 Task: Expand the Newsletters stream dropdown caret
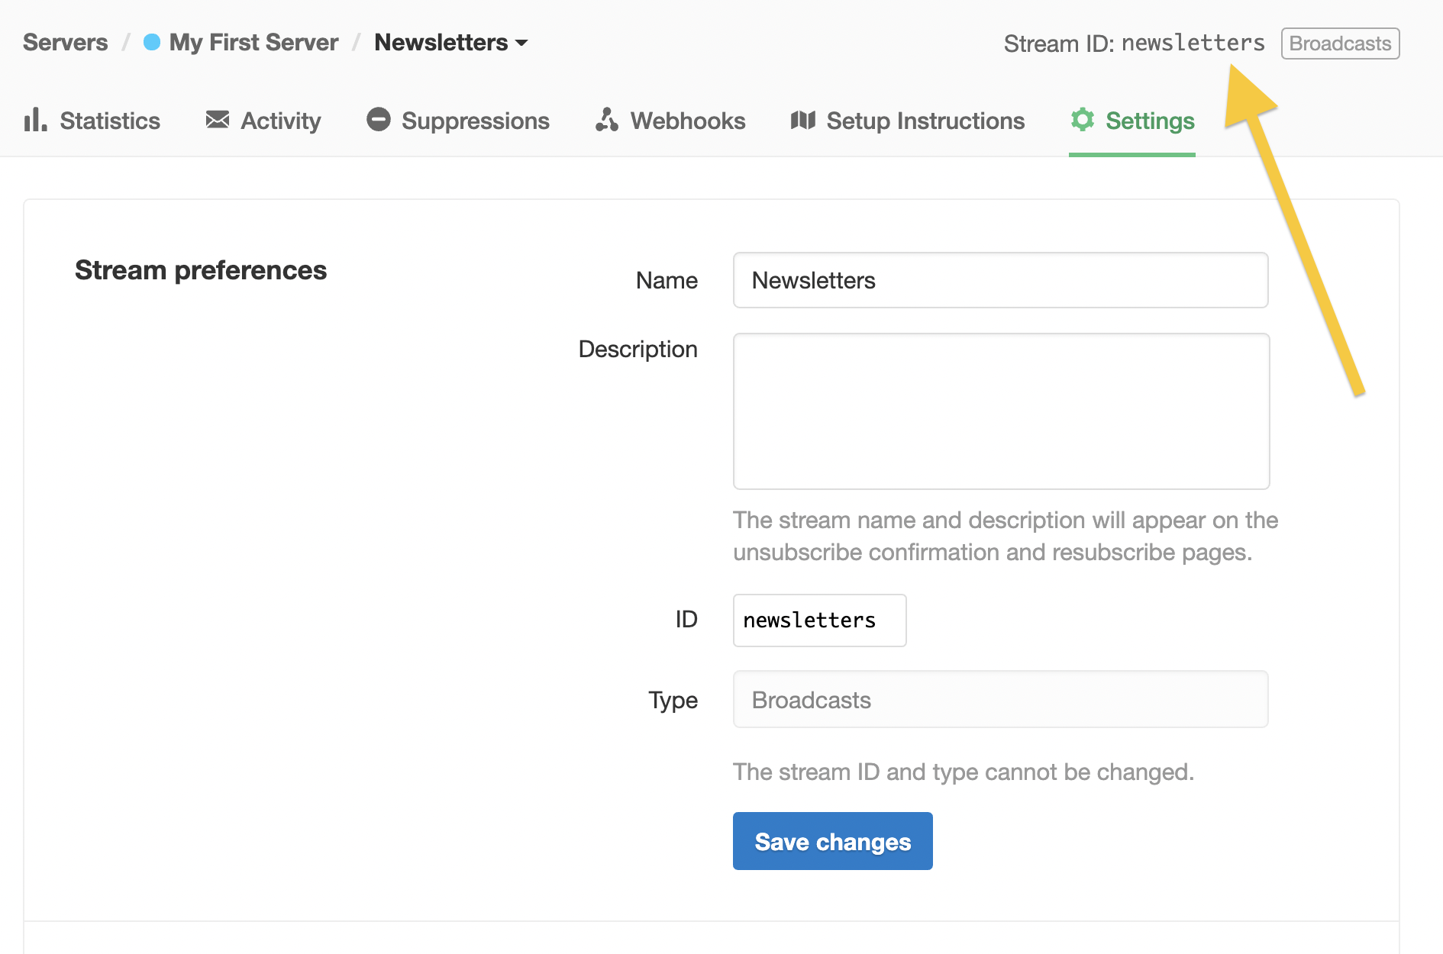coord(522,44)
